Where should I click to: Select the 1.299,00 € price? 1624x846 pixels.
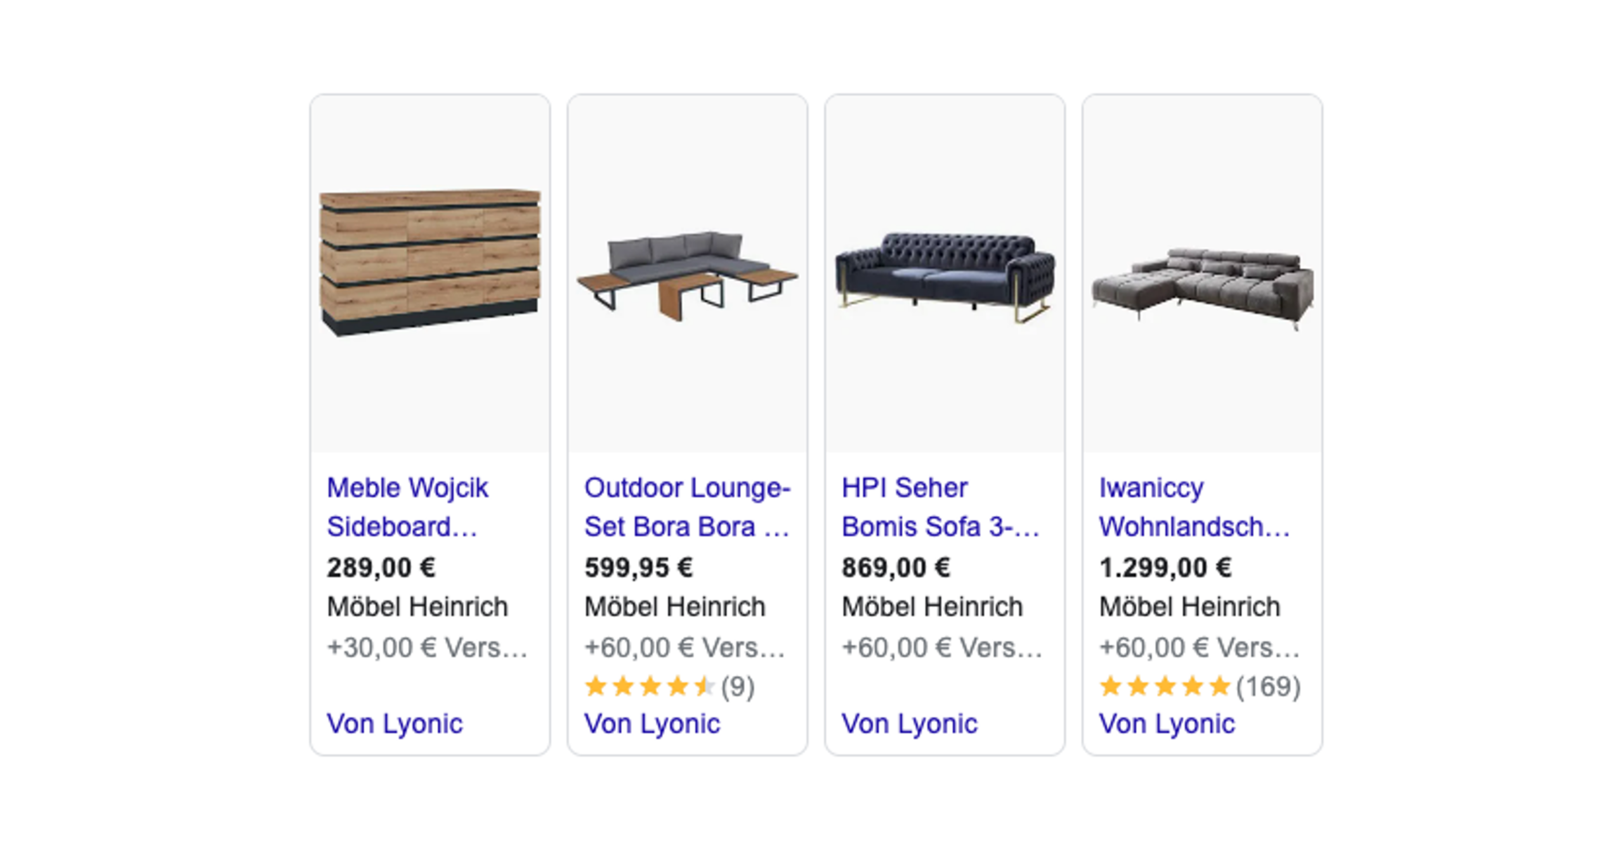tap(1165, 568)
